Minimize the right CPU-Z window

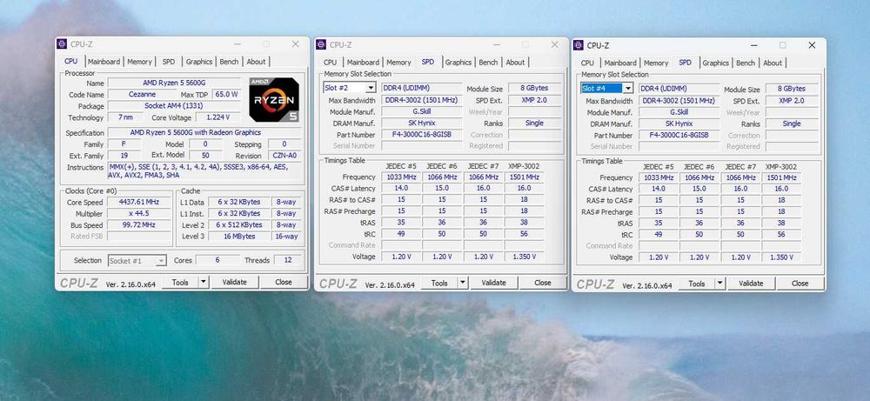[x=754, y=45]
